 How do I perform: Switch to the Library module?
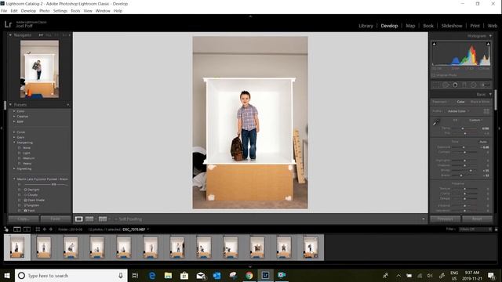pyautogui.click(x=366, y=26)
